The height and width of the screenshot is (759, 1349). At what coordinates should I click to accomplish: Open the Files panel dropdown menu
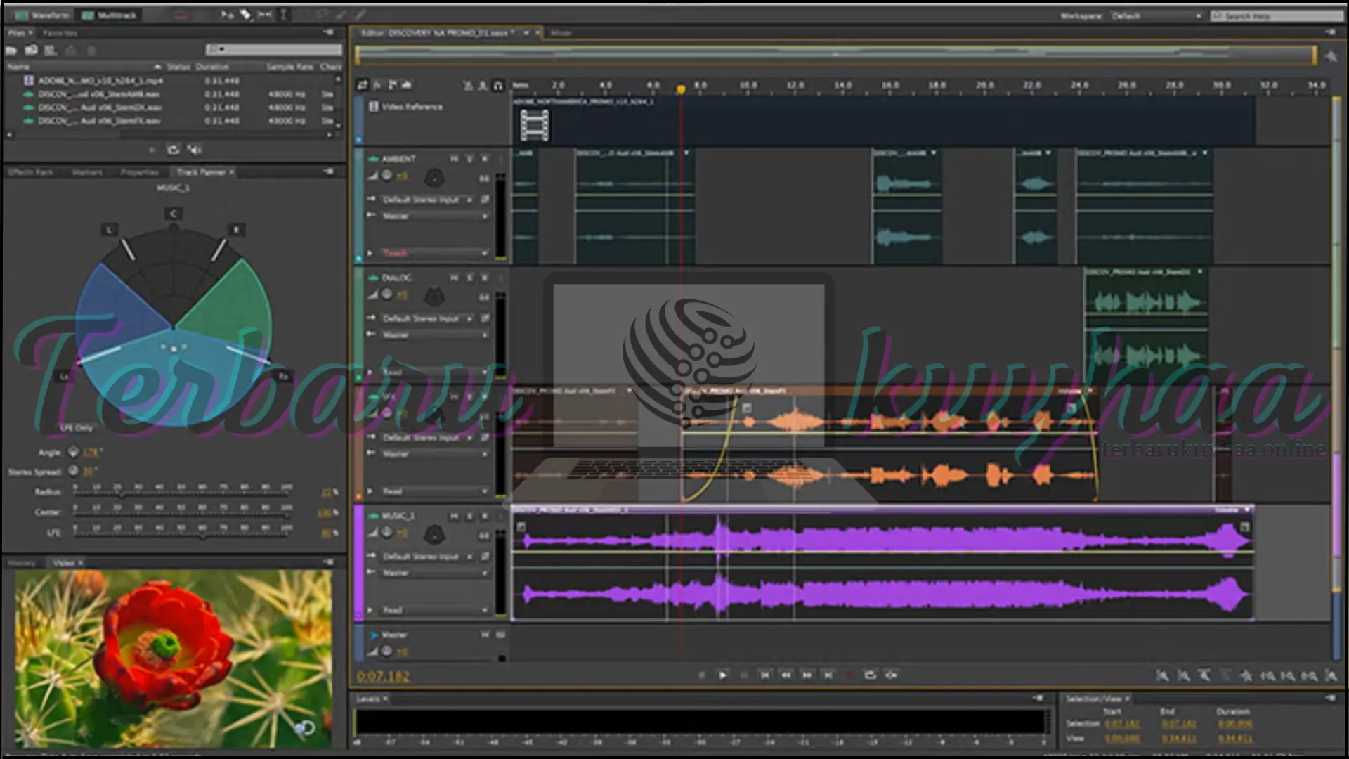(x=328, y=32)
